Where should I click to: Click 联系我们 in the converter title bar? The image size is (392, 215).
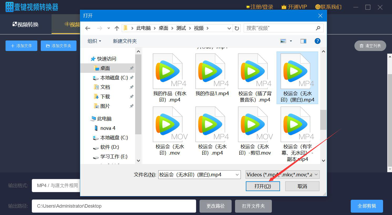click(x=328, y=7)
